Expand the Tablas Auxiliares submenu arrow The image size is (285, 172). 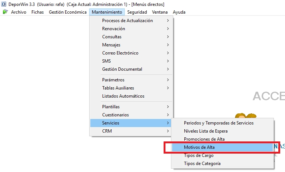[x=168, y=88]
